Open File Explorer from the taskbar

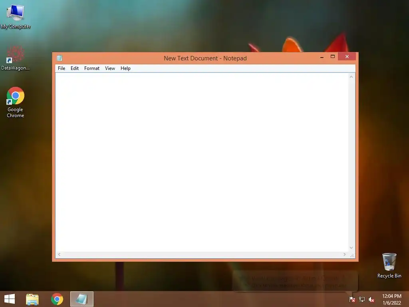click(x=32, y=299)
